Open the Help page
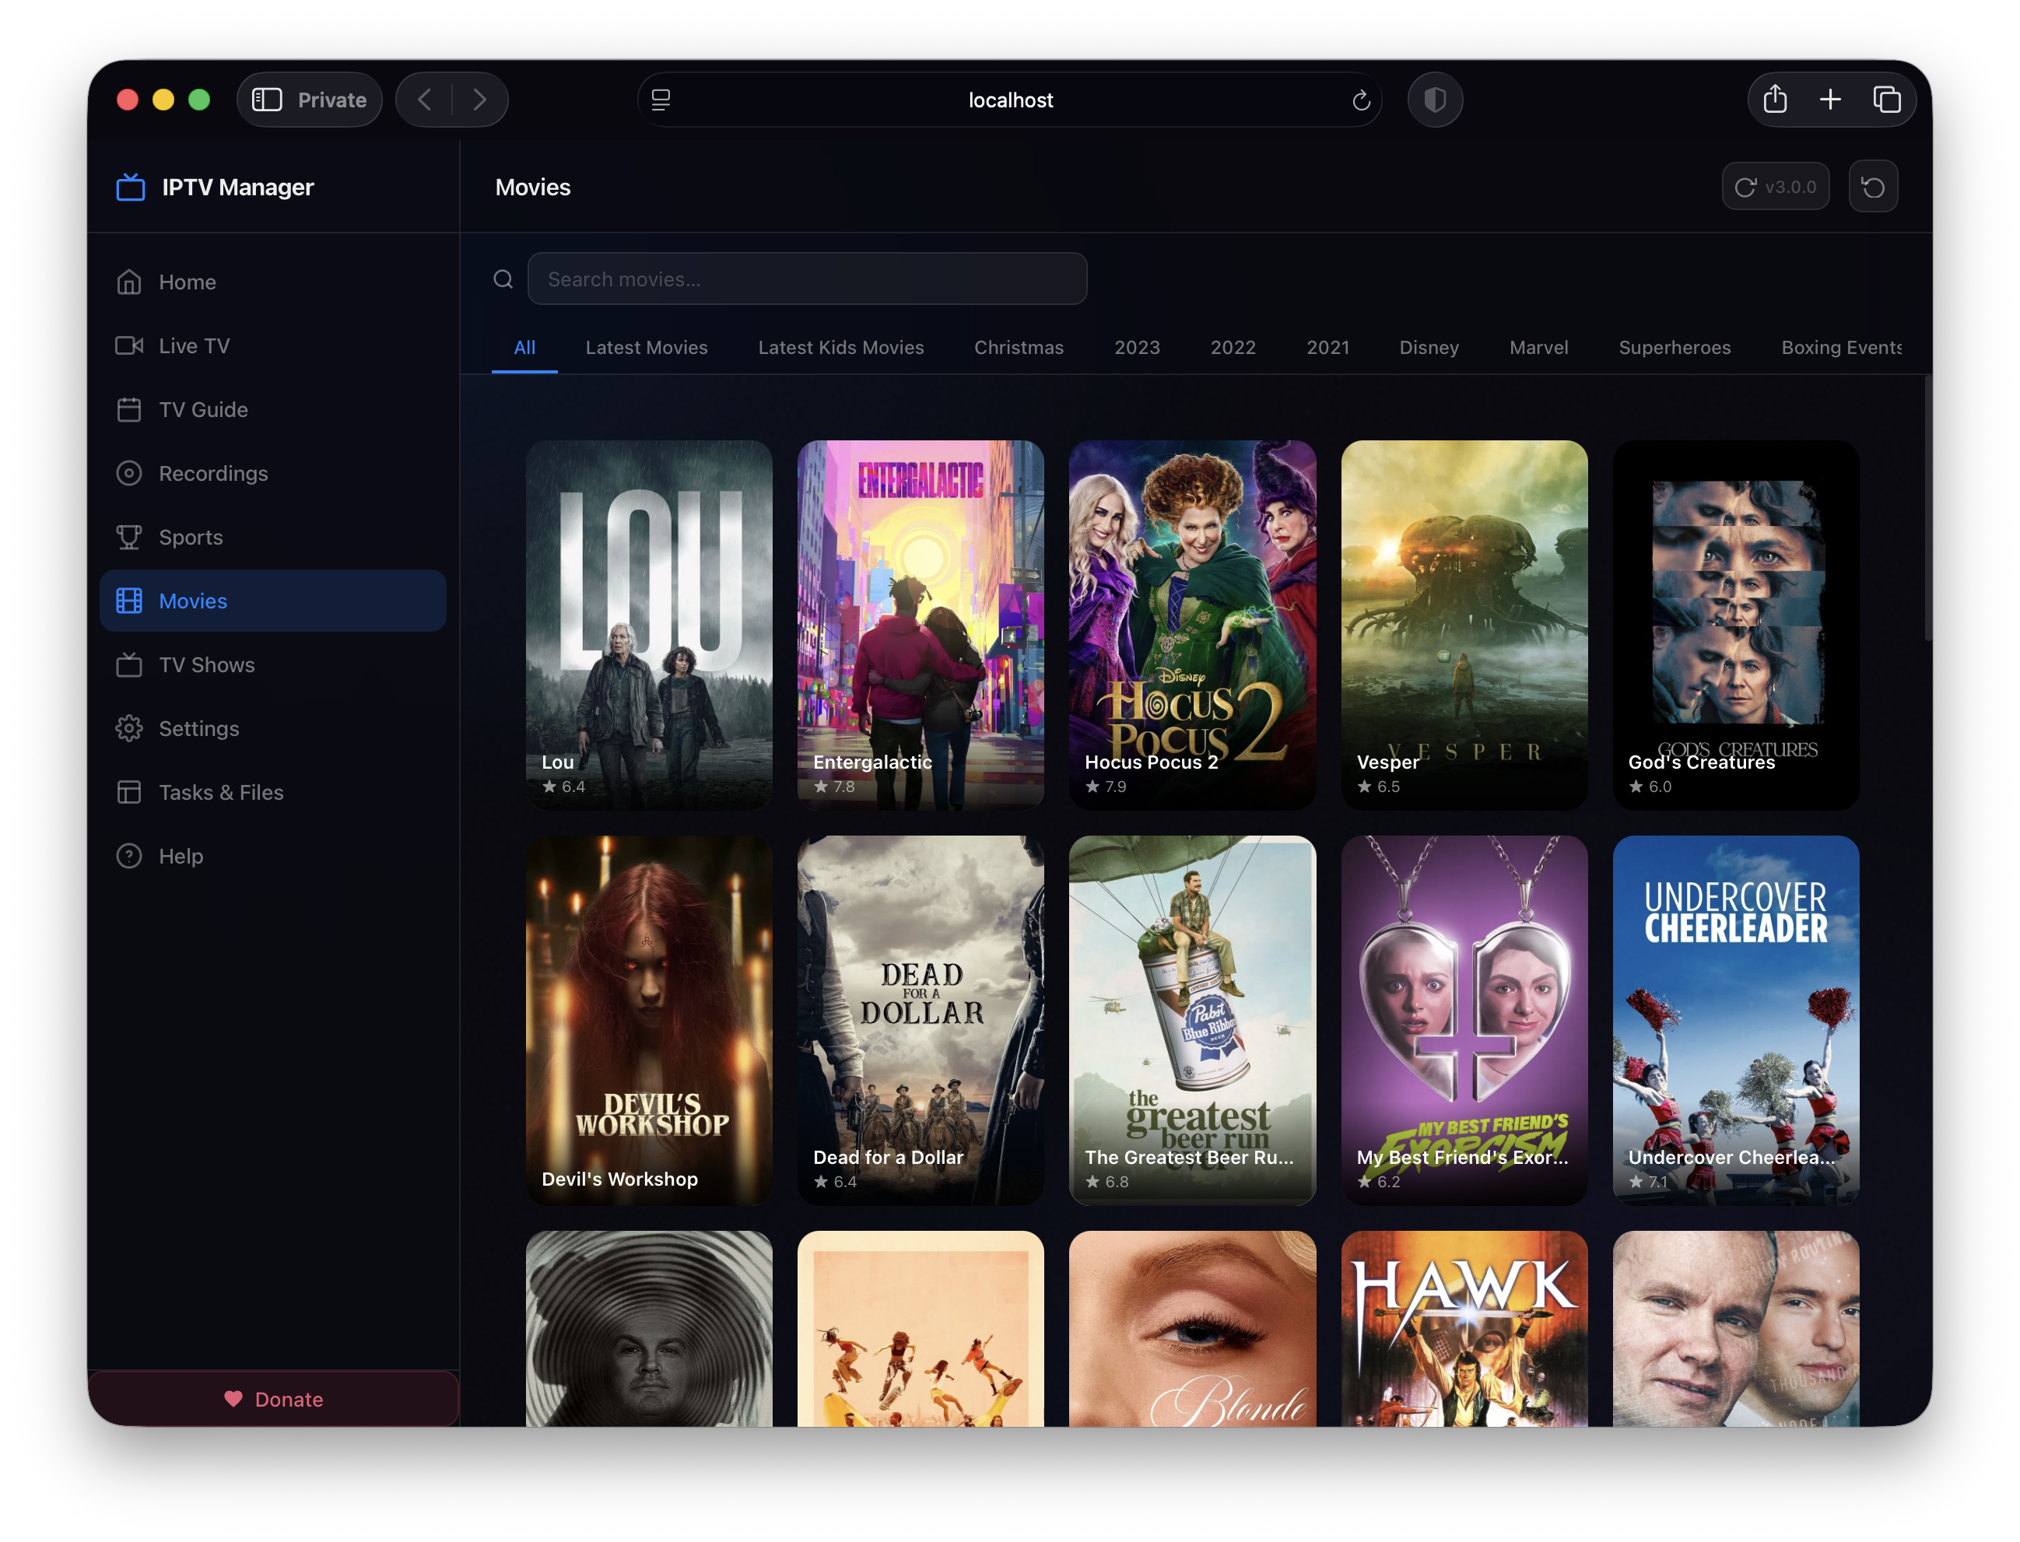The width and height of the screenshot is (2020, 1542). 272,857
